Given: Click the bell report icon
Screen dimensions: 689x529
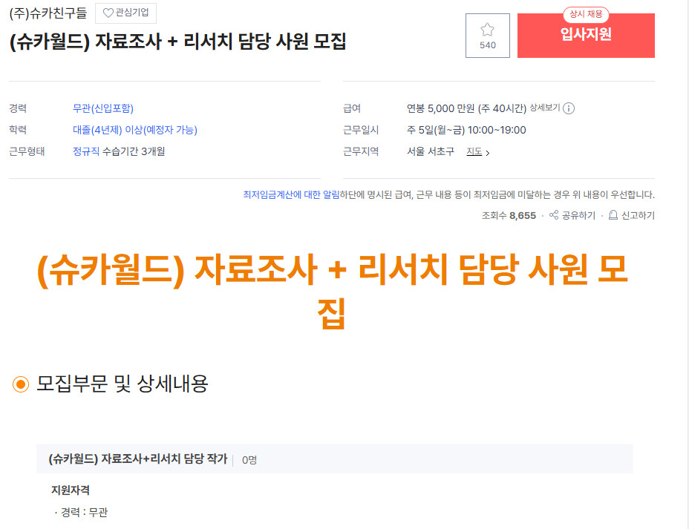Looking at the screenshot, I should click(613, 215).
